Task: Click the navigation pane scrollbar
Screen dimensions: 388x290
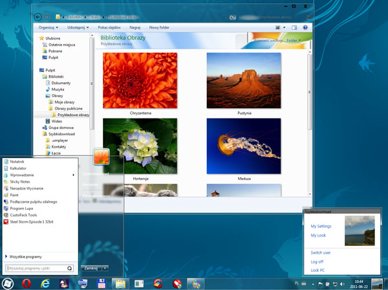Action: [92, 84]
